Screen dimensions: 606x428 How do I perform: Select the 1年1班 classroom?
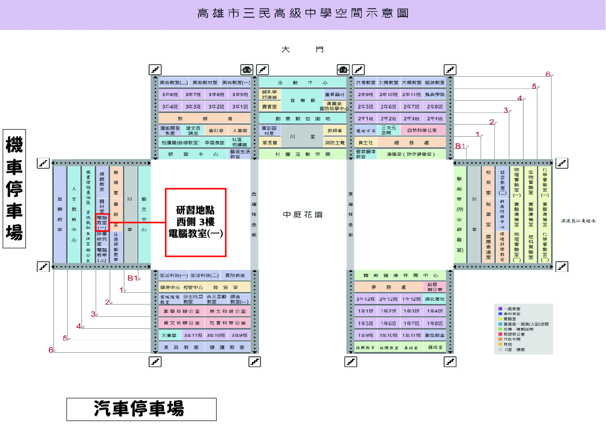point(366,311)
